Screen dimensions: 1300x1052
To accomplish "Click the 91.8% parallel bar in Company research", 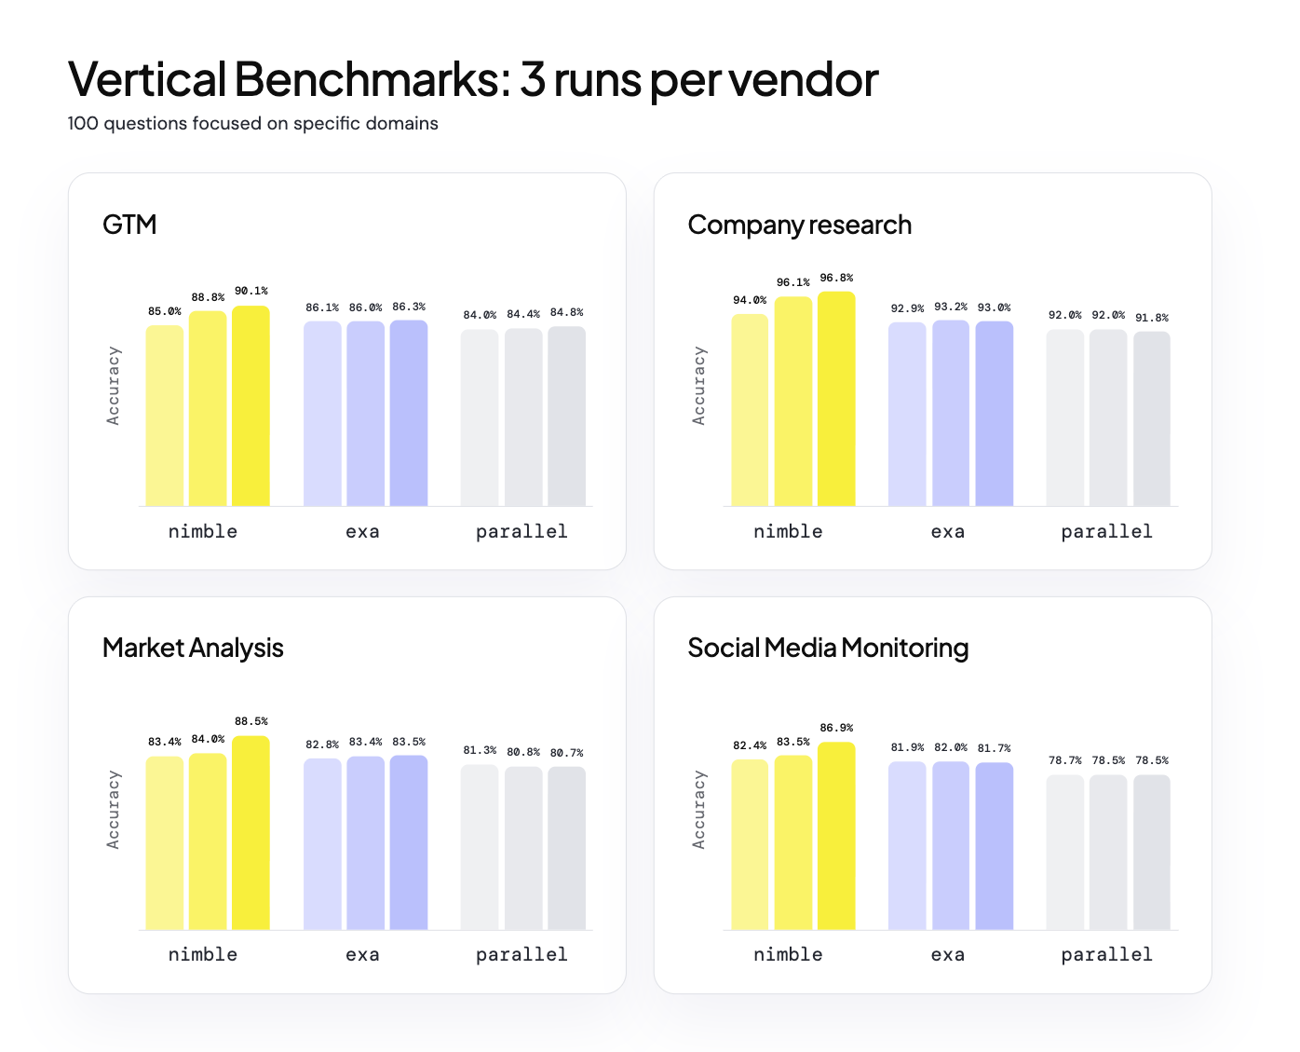I will pos(1152,419).
